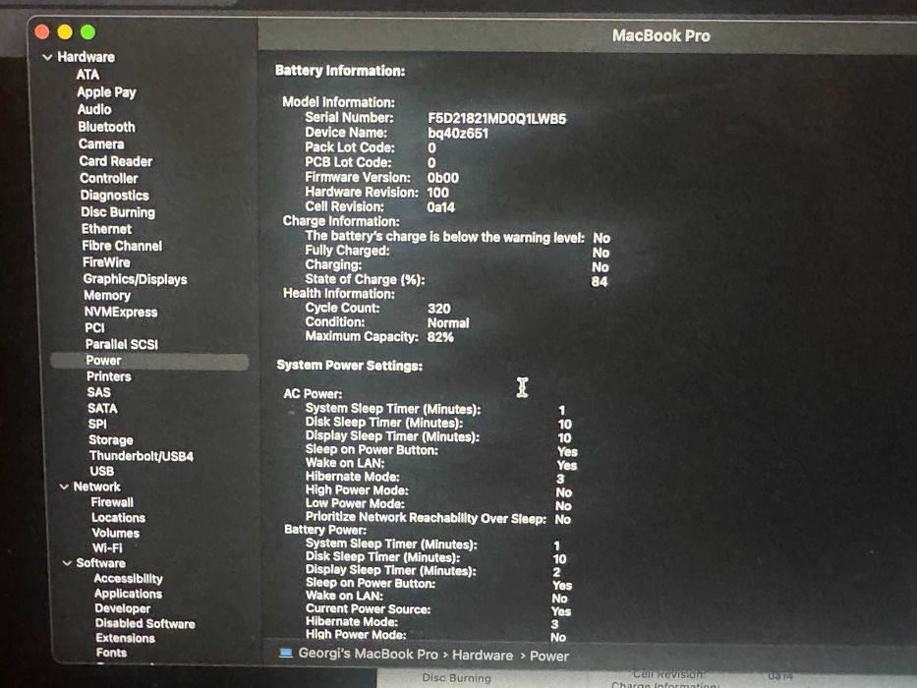The image size is (917, 688).
Task: Open the Diagnostics entry
Action: (x=115, y=196)
